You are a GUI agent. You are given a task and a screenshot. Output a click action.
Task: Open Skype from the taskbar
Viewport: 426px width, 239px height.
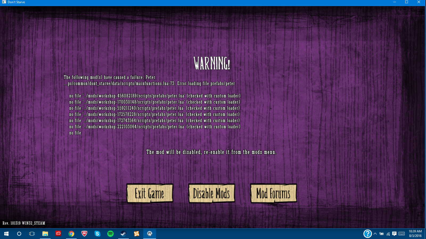[x=97, y=234]
